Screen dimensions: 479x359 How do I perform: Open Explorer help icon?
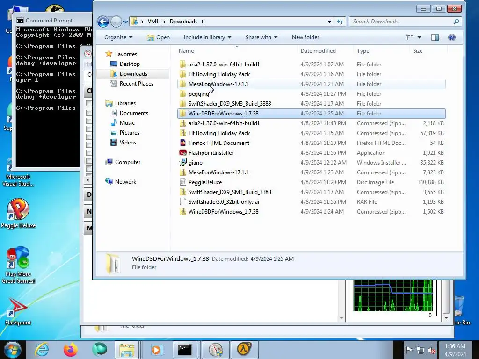click(451, 37)
